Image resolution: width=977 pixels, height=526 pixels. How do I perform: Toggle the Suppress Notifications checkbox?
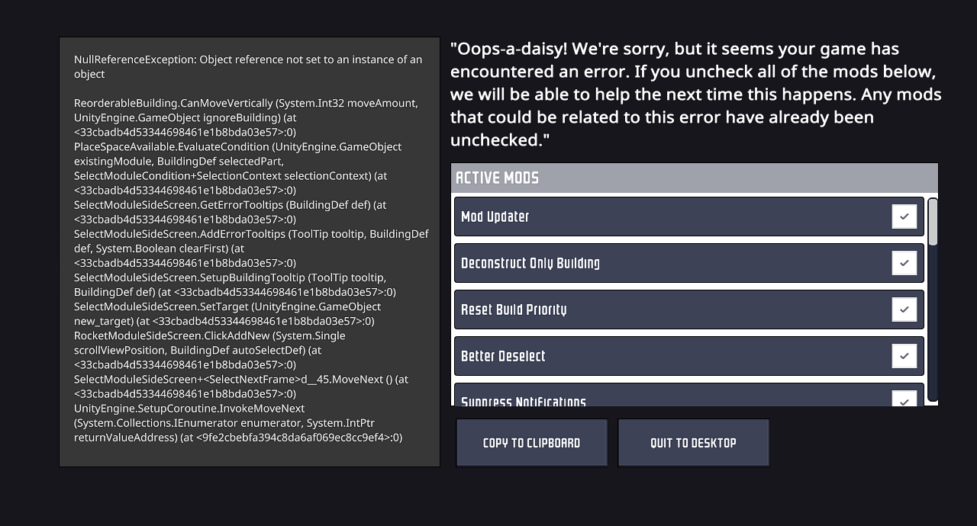(904, 399)
